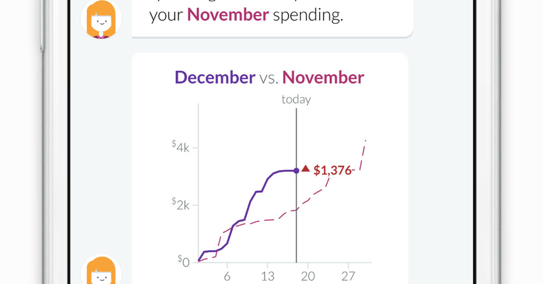This screenshot has height=284, width=543.
Task: Click the November label in chart title
Action: point(323,77)
